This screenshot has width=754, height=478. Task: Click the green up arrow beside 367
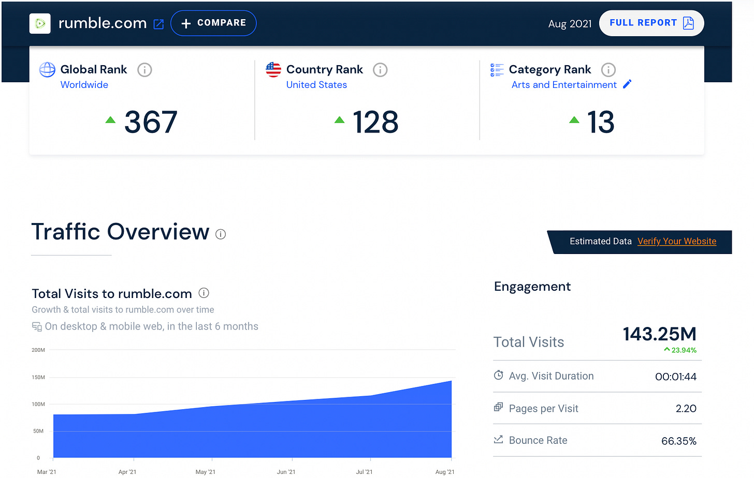click(110, 120)
